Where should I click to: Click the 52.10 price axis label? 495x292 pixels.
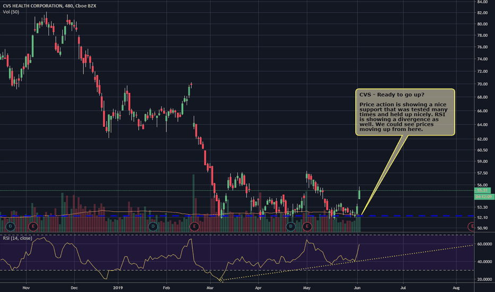(482, 218)
